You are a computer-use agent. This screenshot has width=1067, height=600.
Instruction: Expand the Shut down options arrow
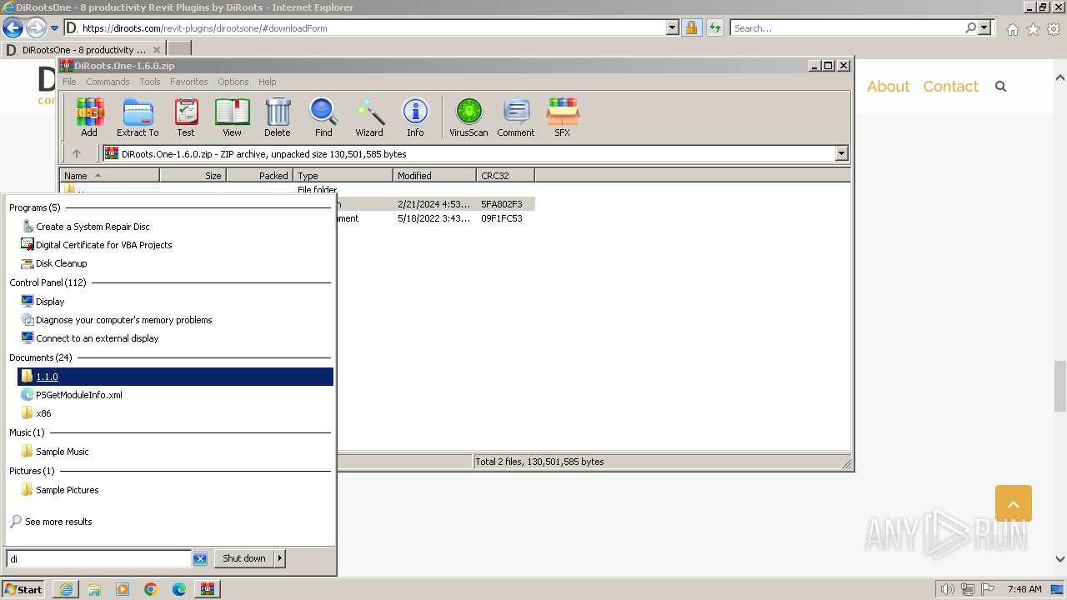tap(280, 558)
